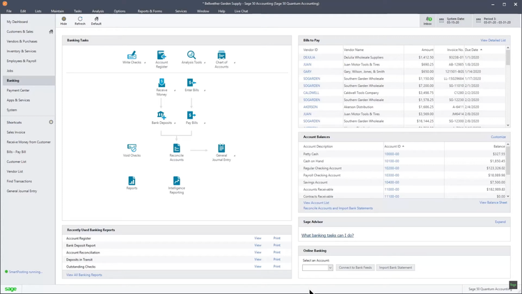Open View Detailed List link
The image size is (522, 294).
click(493, 40)
